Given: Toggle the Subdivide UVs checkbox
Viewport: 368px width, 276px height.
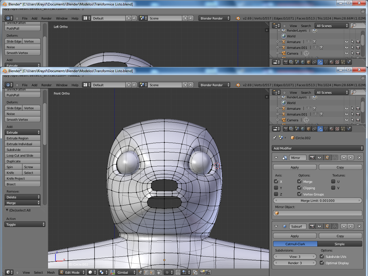Looking at the screenshot, I should click(322, 256).
